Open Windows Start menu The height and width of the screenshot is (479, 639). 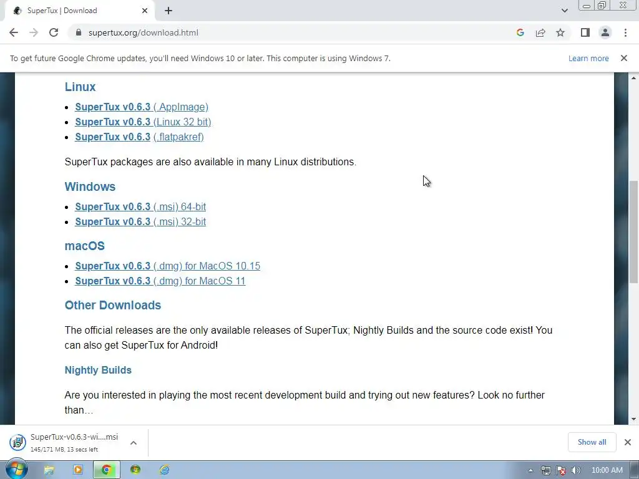click(17, 470)
